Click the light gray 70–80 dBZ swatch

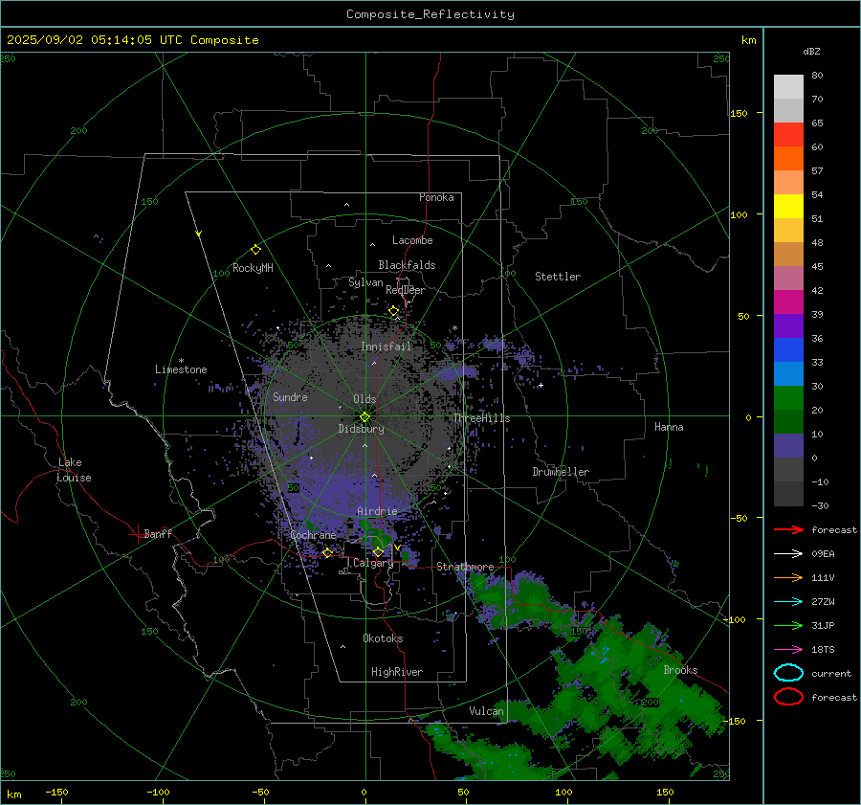tap(788, 86)
